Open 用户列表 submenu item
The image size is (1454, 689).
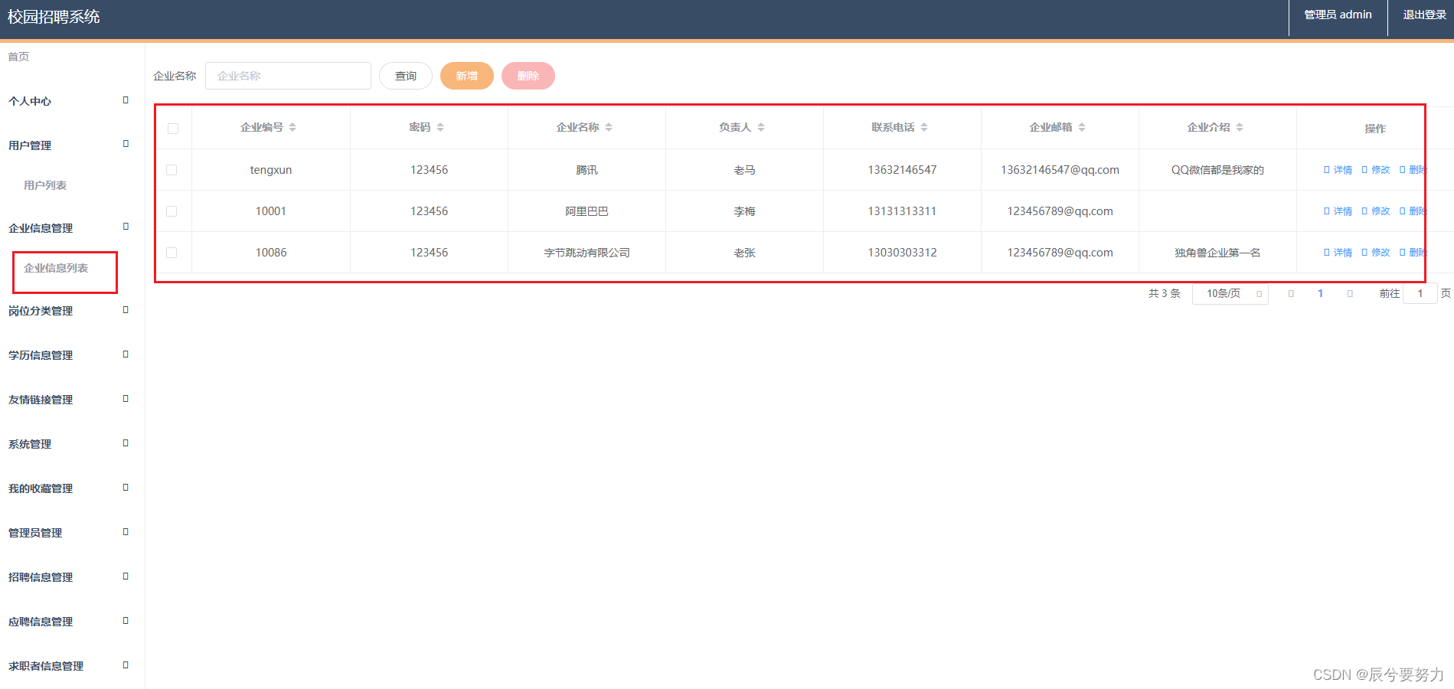click(45, 185)
